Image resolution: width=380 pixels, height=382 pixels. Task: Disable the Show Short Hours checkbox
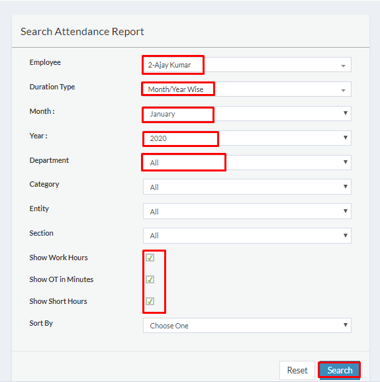click(x=150, y=301)
